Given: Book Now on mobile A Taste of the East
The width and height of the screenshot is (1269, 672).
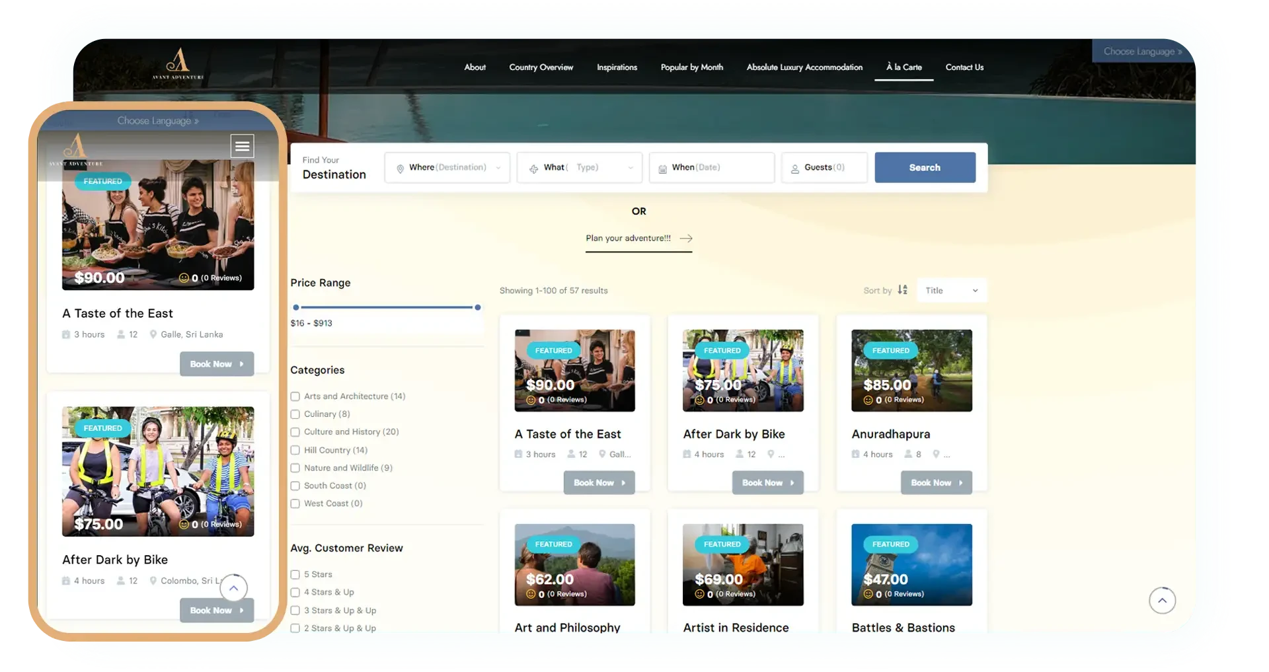Looking at the screenshot, I should (x=217, y=364).
